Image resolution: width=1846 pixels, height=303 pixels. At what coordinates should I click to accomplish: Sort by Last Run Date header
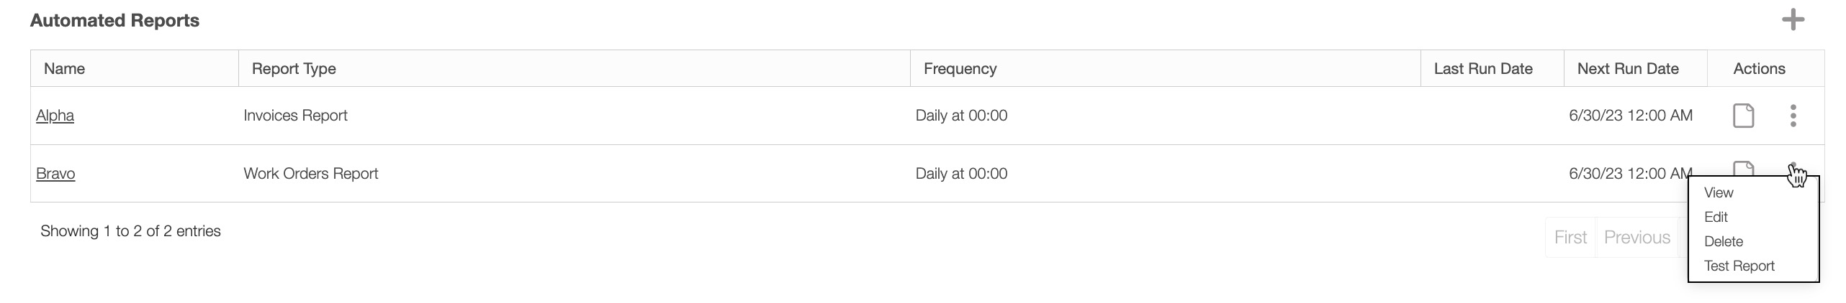click(x=1482, y=69)
